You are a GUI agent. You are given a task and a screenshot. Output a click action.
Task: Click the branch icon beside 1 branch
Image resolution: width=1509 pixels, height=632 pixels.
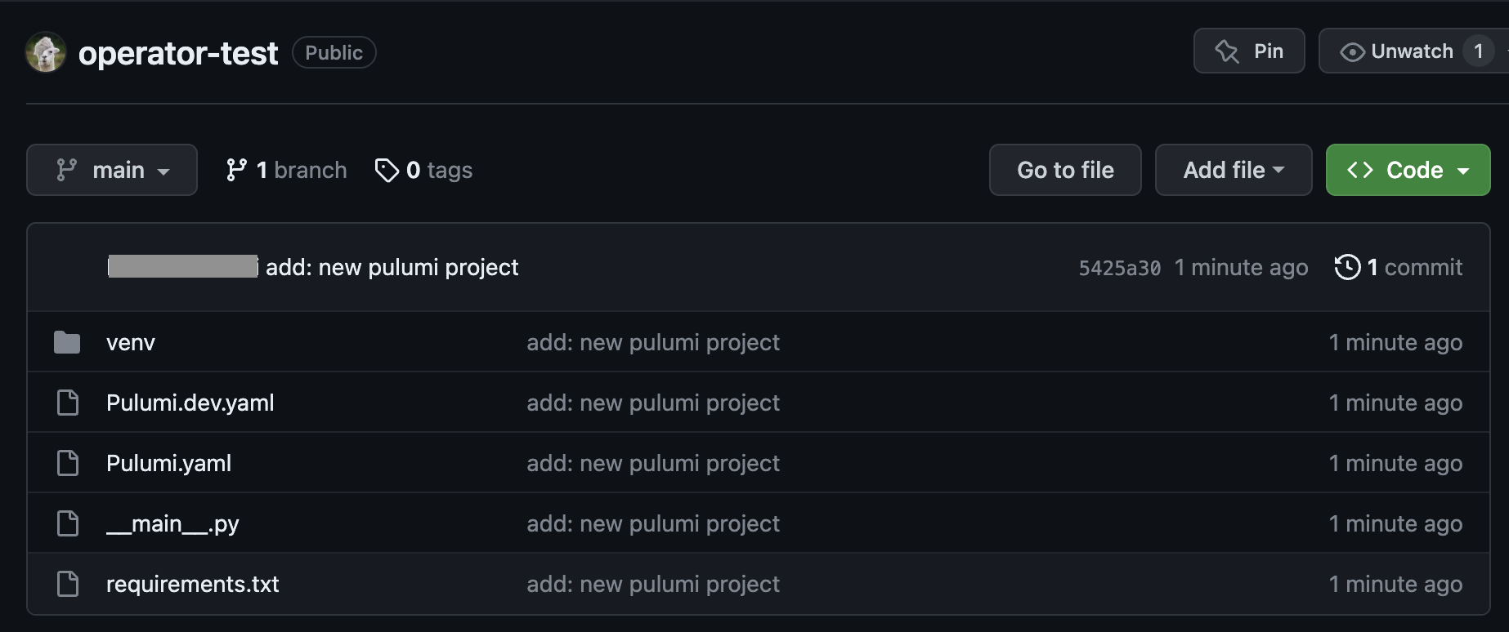click(236, 170)
